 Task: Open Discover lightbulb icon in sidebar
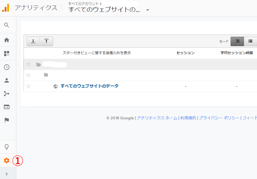pos(7,147)
